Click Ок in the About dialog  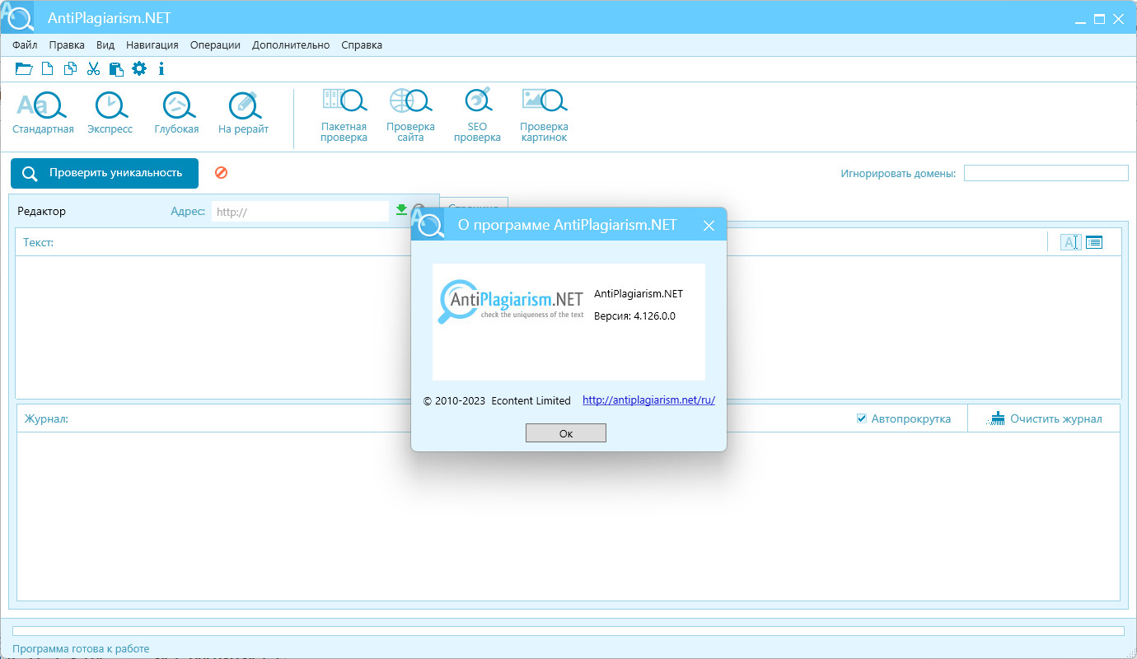click(566, 433)
